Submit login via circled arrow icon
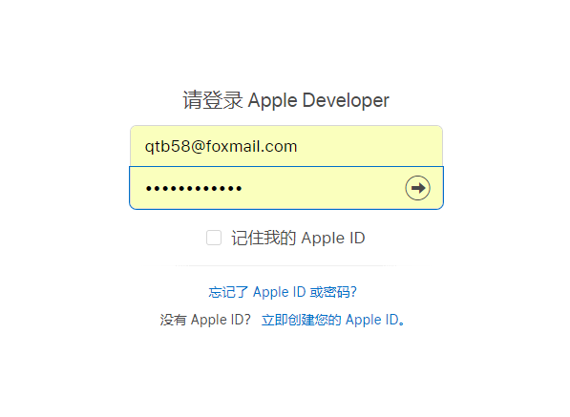 [417, 188]
